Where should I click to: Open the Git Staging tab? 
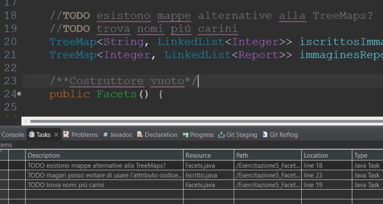[x=242, y=135]
